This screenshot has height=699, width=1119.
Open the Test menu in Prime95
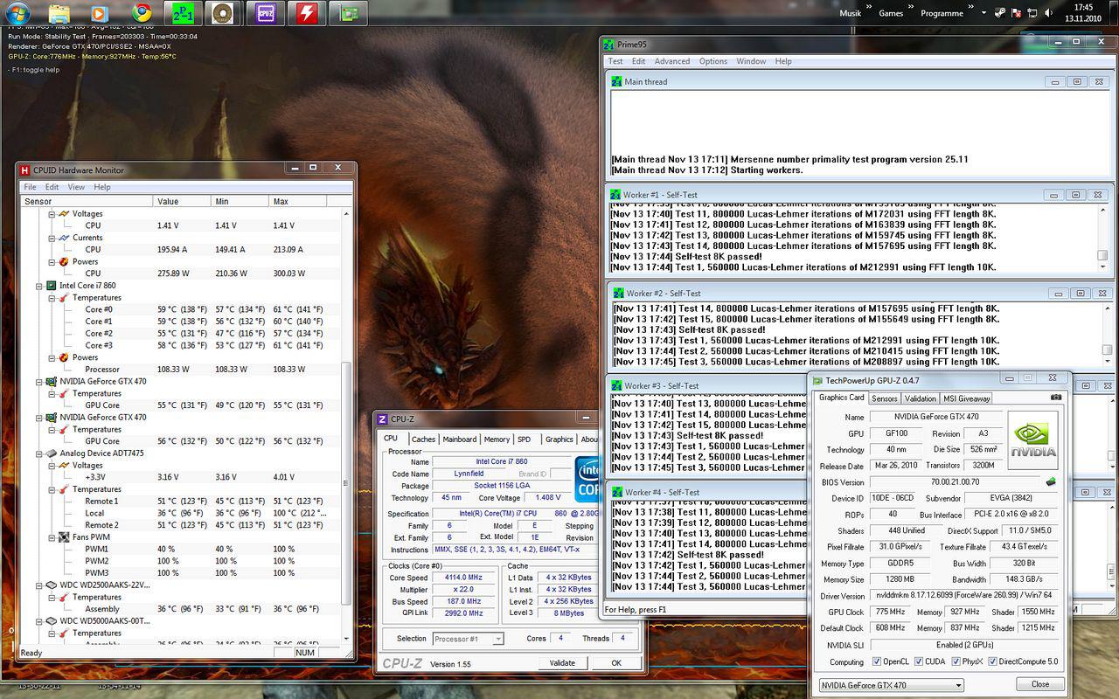pos(615,61)
